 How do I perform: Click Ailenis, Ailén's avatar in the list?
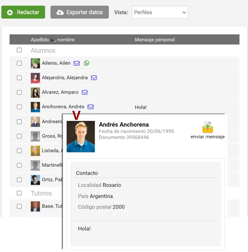pos(35,63)
